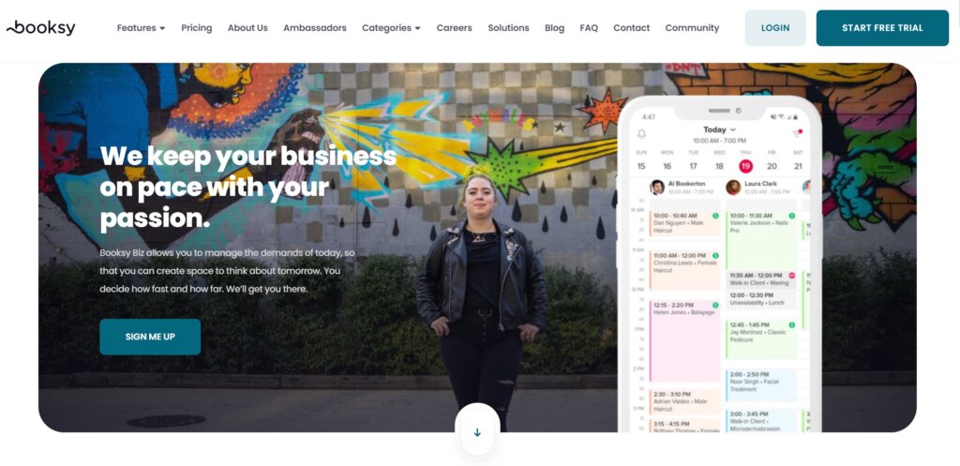Screen dimensions: 960x466
Task: Expand the Categories dropdown menu
Action: click(x=391, y=27)
